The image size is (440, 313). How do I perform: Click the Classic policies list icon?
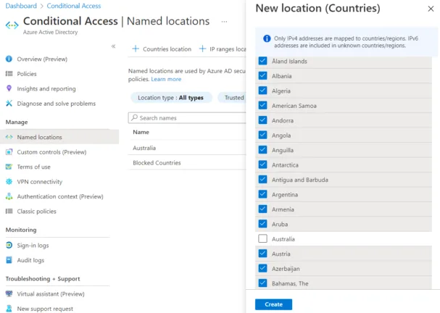(x=9, y=211)
